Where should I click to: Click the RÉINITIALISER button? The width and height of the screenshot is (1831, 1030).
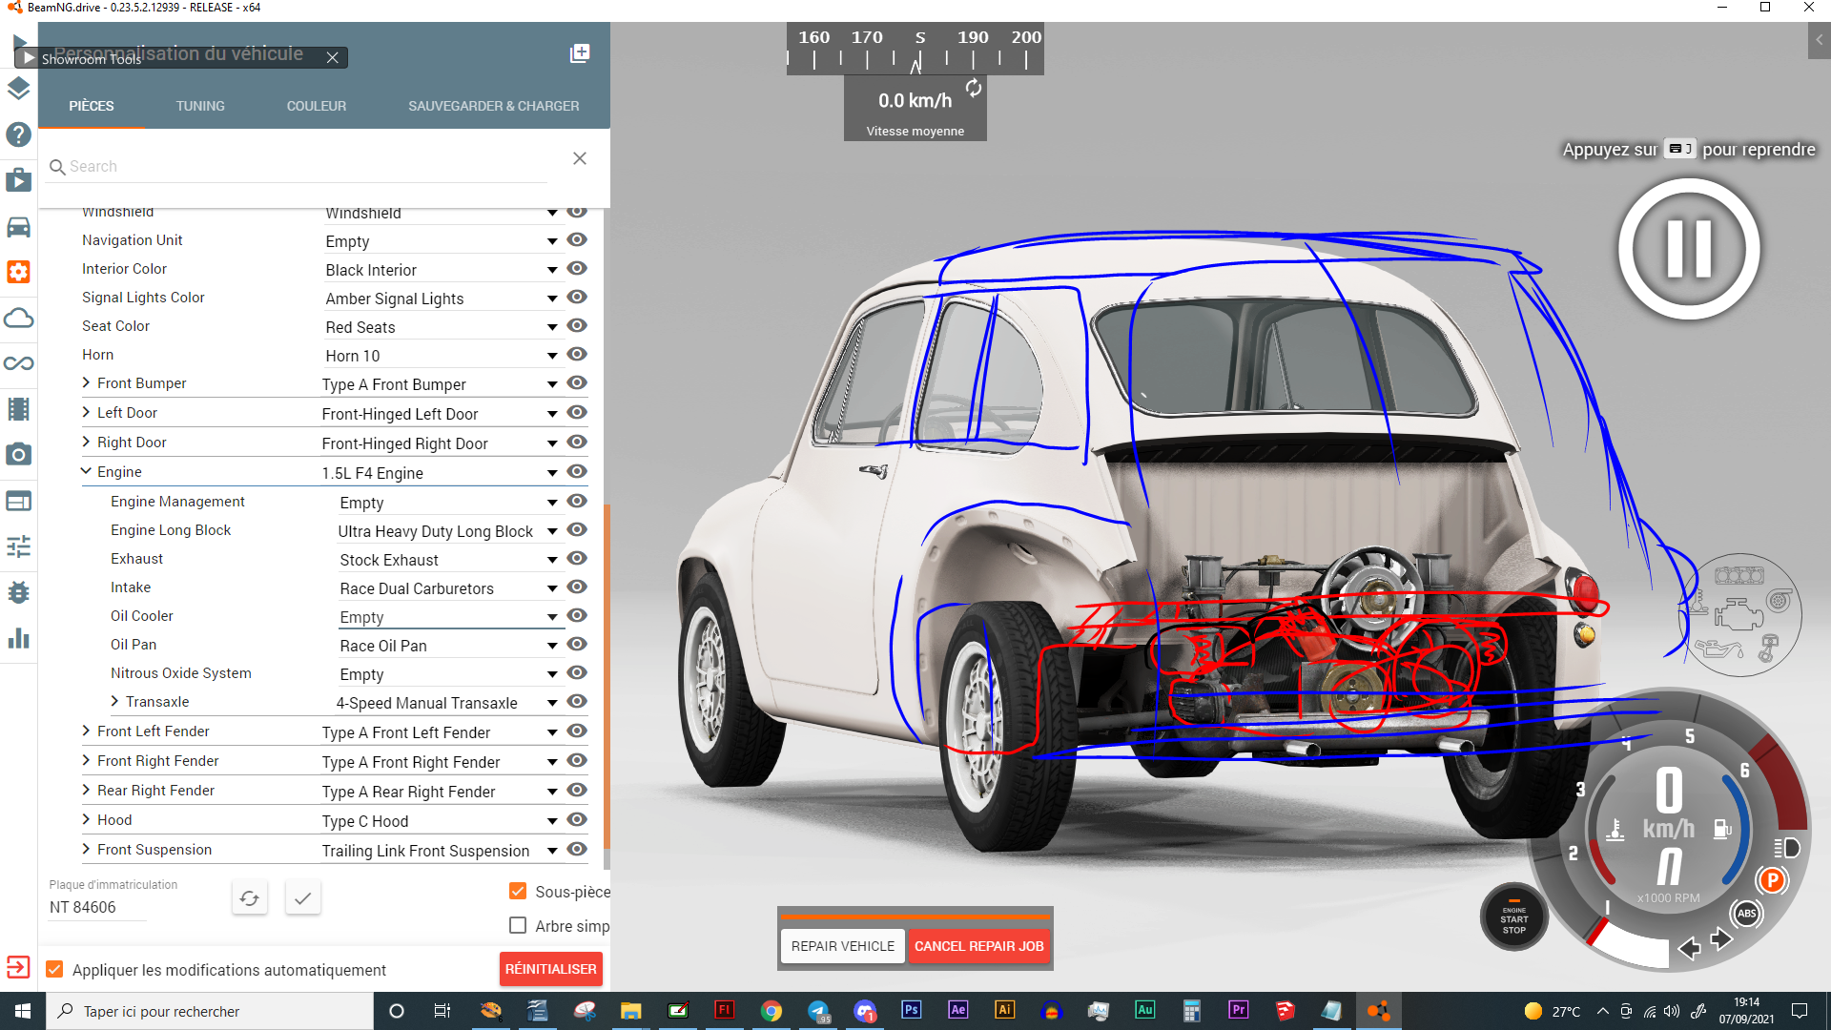click(550, 969)
